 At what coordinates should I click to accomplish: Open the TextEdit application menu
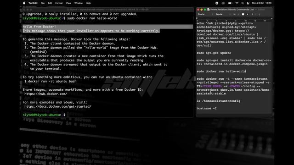(33, 3)
